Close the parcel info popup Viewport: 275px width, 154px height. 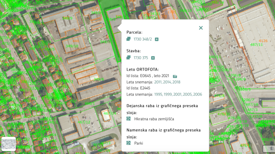(x=201, y=28)
